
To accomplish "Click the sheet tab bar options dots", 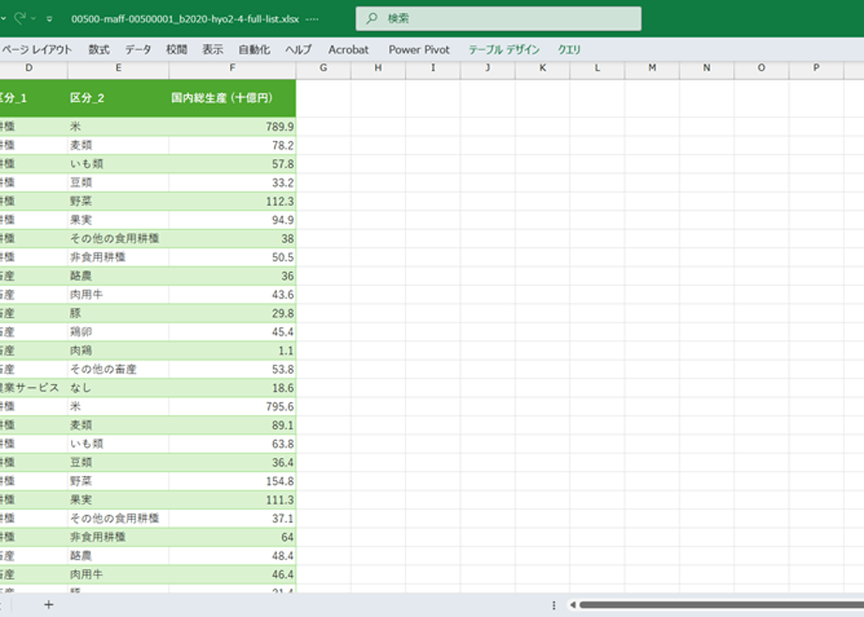I will click(554, 605).
